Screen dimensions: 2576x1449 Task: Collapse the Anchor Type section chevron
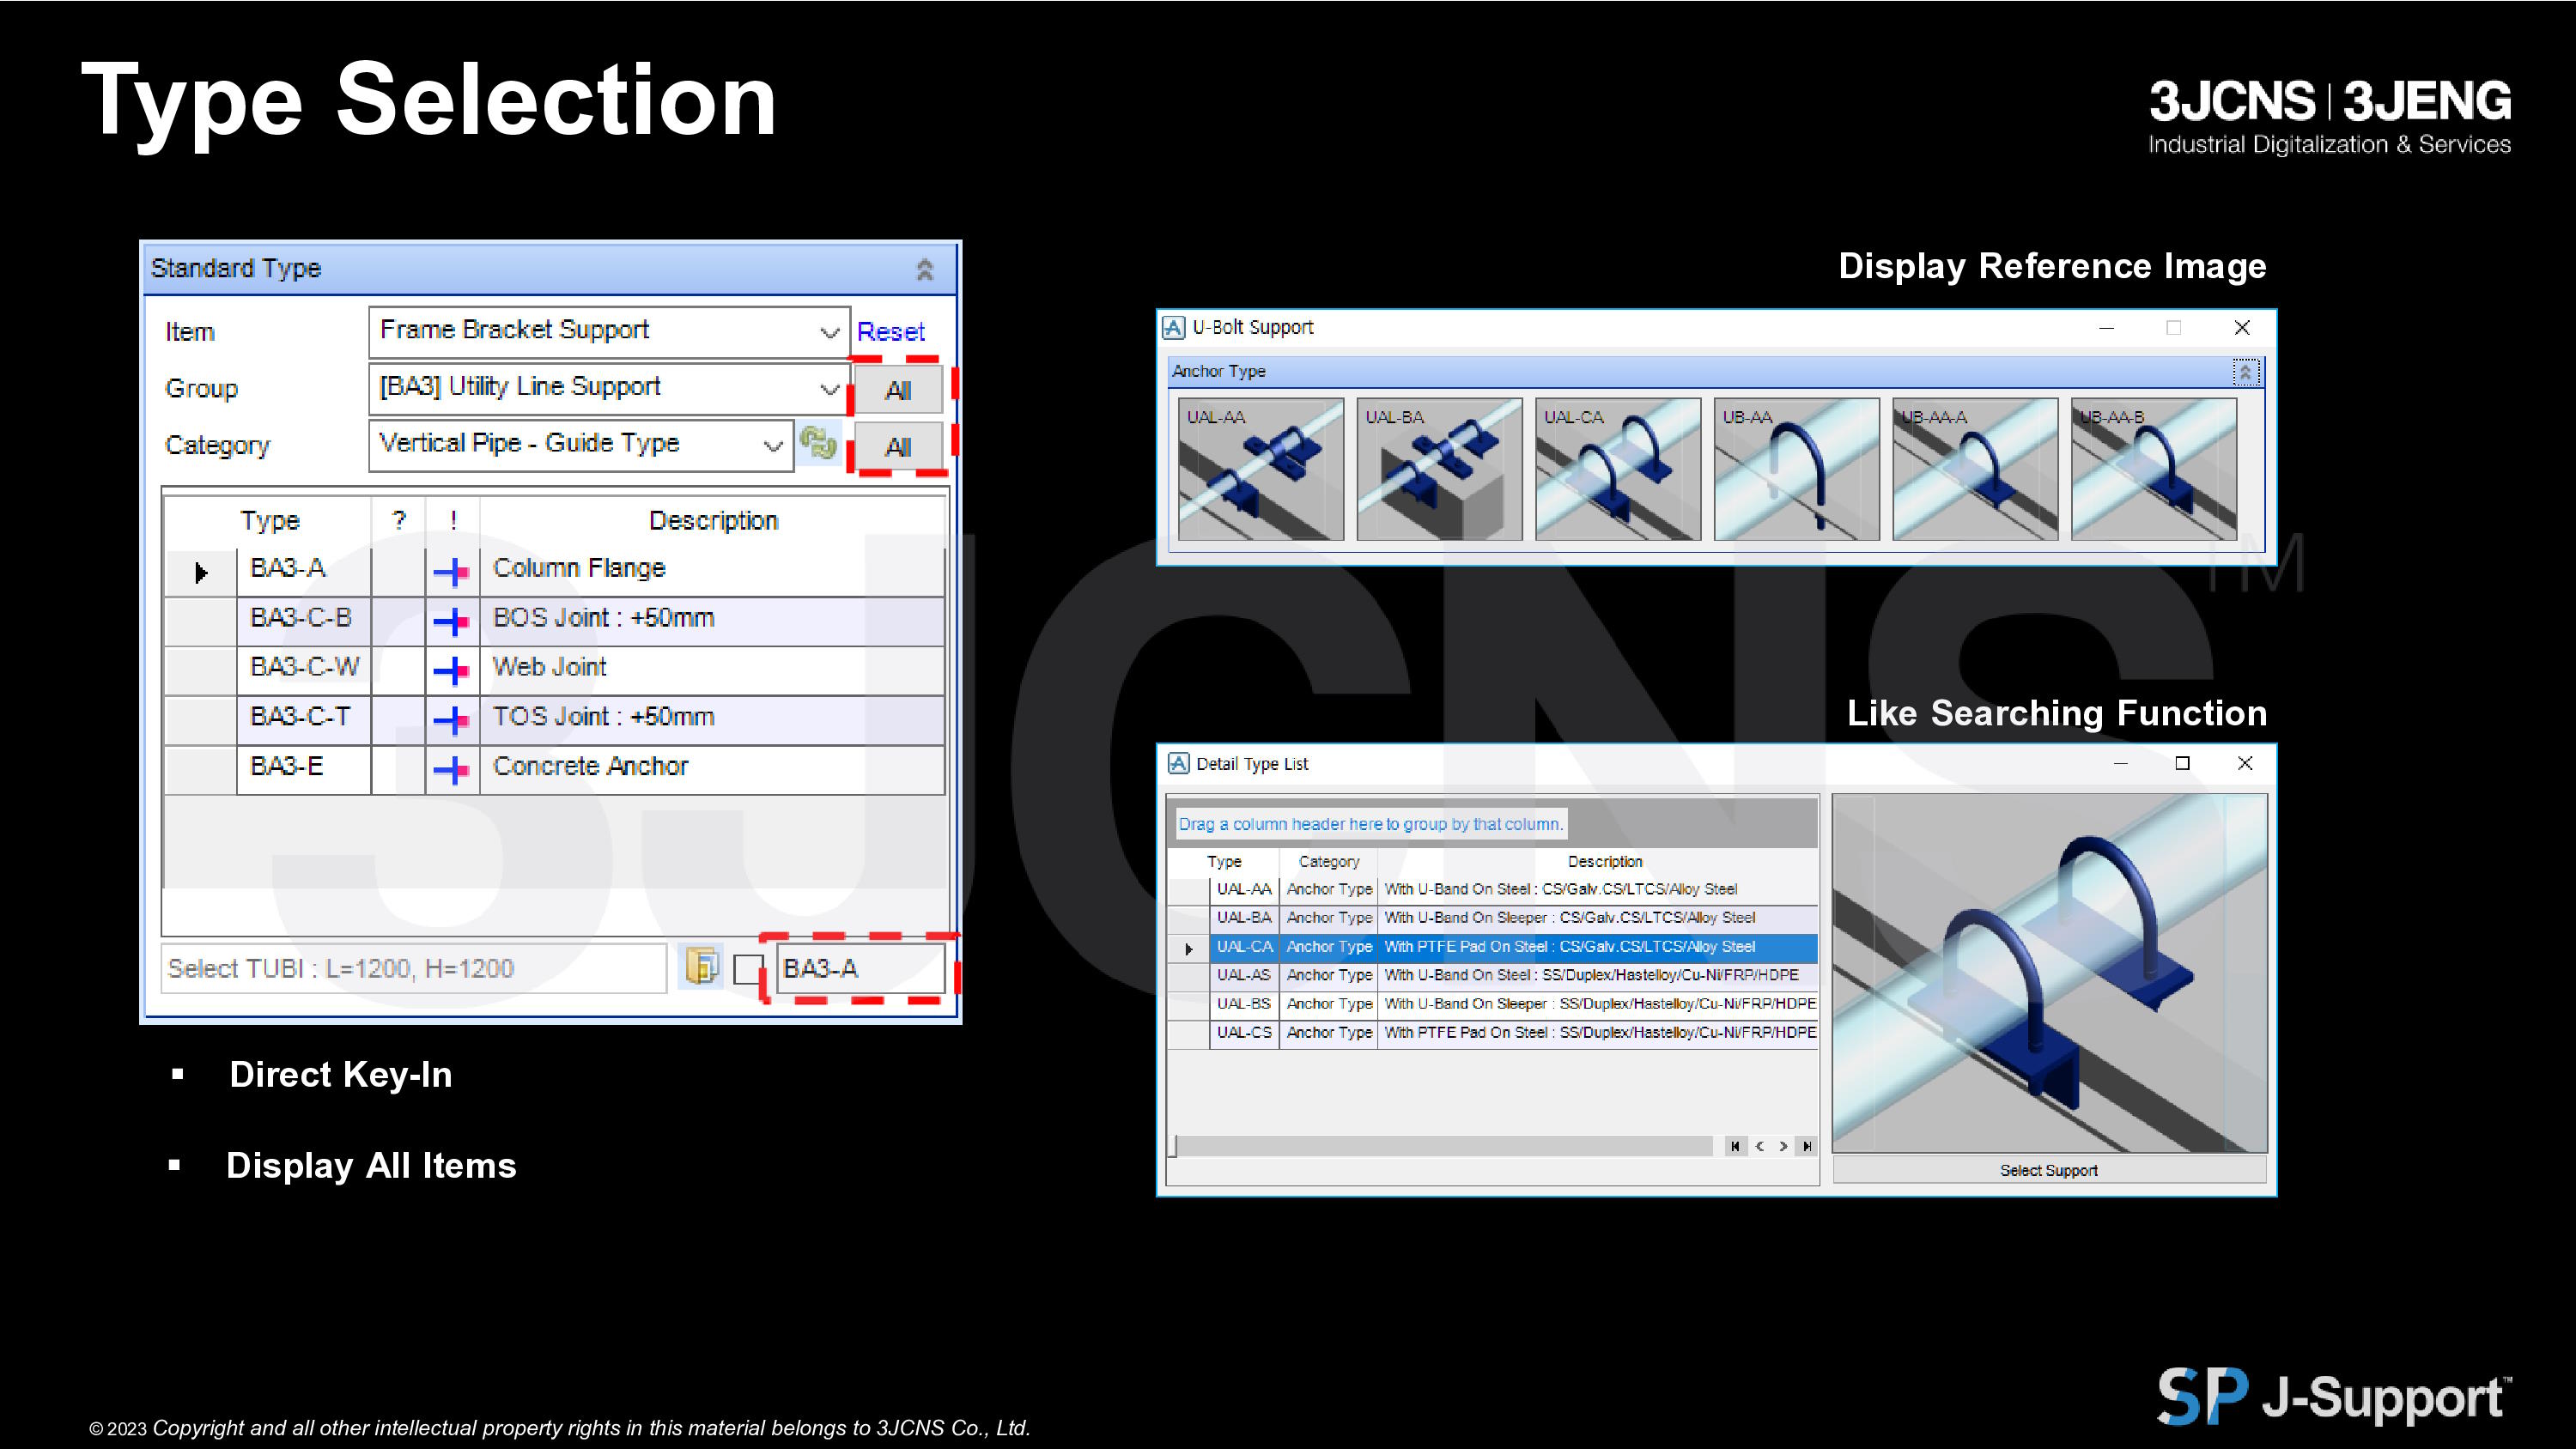coord(2245,372)
